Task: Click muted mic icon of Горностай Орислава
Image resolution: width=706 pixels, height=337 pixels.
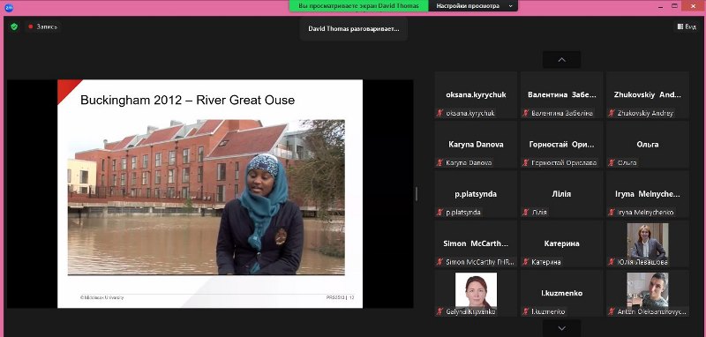Action: point(525,162)
